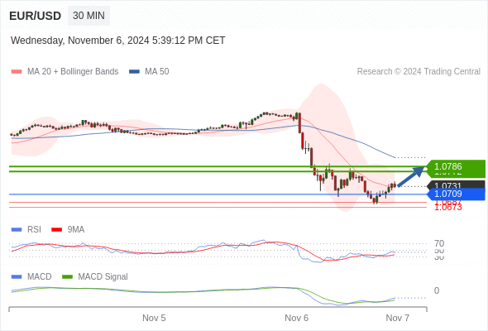Image resolution: width=488 pixels, height=331 pixels.
Task: Click the Nov 5 date axis label
Action: coord(154,318)
